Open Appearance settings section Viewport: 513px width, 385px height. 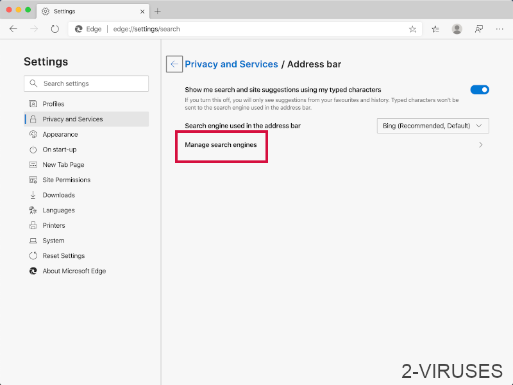click(x=87, y=134)
